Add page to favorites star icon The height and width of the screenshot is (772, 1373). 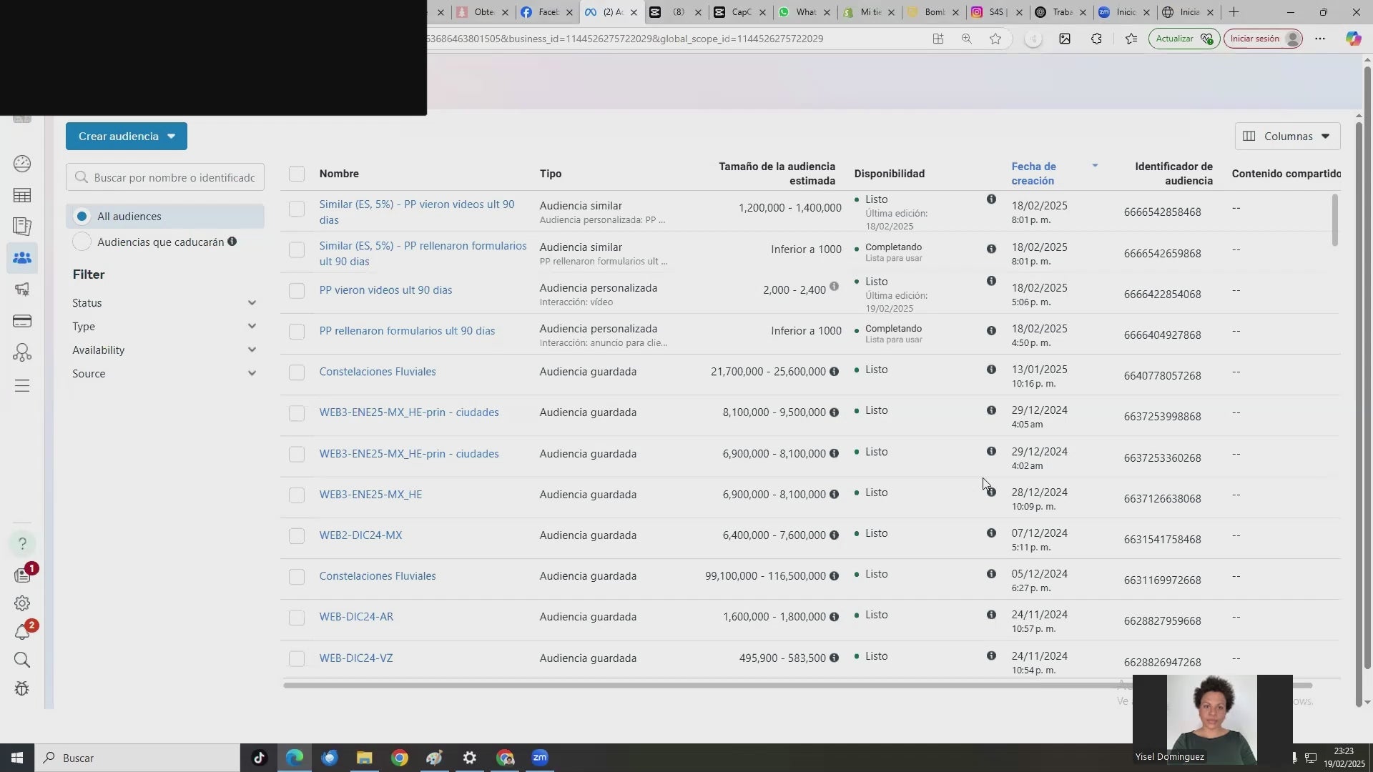pyautogui.click(x=995, y=39)
